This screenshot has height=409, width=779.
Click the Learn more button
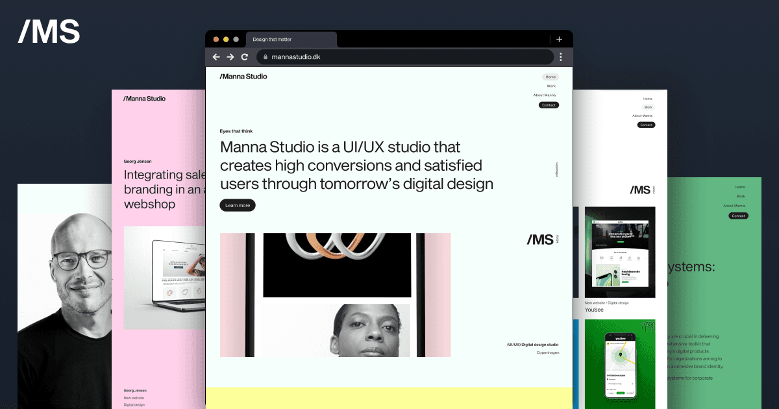point(237,205)
